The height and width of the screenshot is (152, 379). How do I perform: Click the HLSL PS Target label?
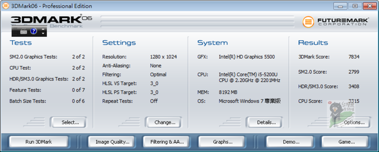120,92
